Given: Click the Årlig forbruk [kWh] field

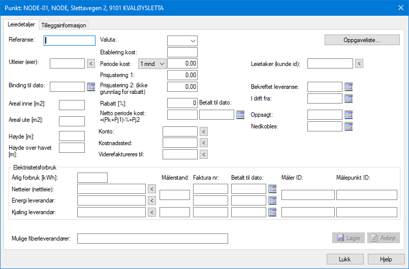Looking at the screenshot, I should [x=92, y=178].
